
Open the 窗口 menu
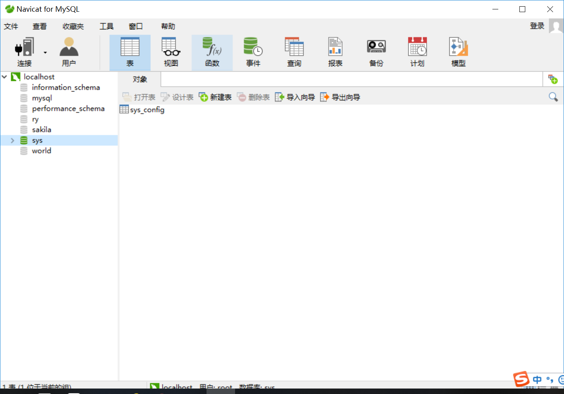point(135,26)
